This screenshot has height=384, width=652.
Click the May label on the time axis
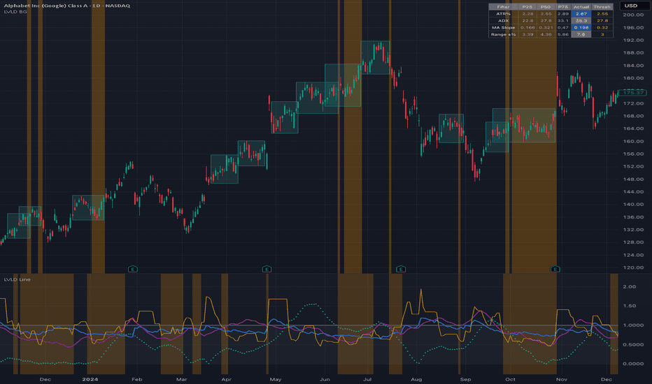pyautogui.click(x=275, y=379)
